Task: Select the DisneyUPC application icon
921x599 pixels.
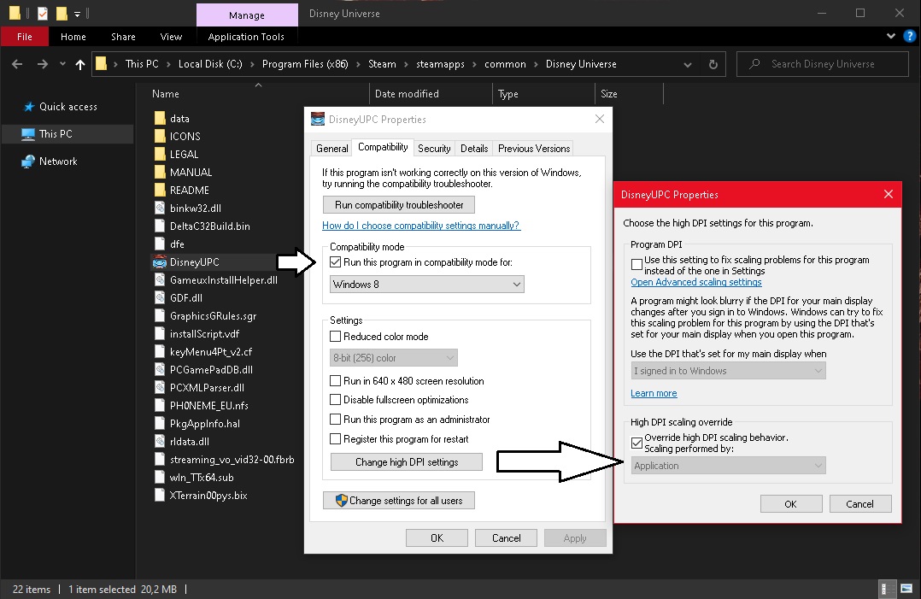Action: point(159,262)
